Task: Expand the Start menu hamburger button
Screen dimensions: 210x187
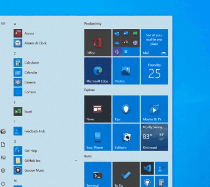Action: [3, 23]
